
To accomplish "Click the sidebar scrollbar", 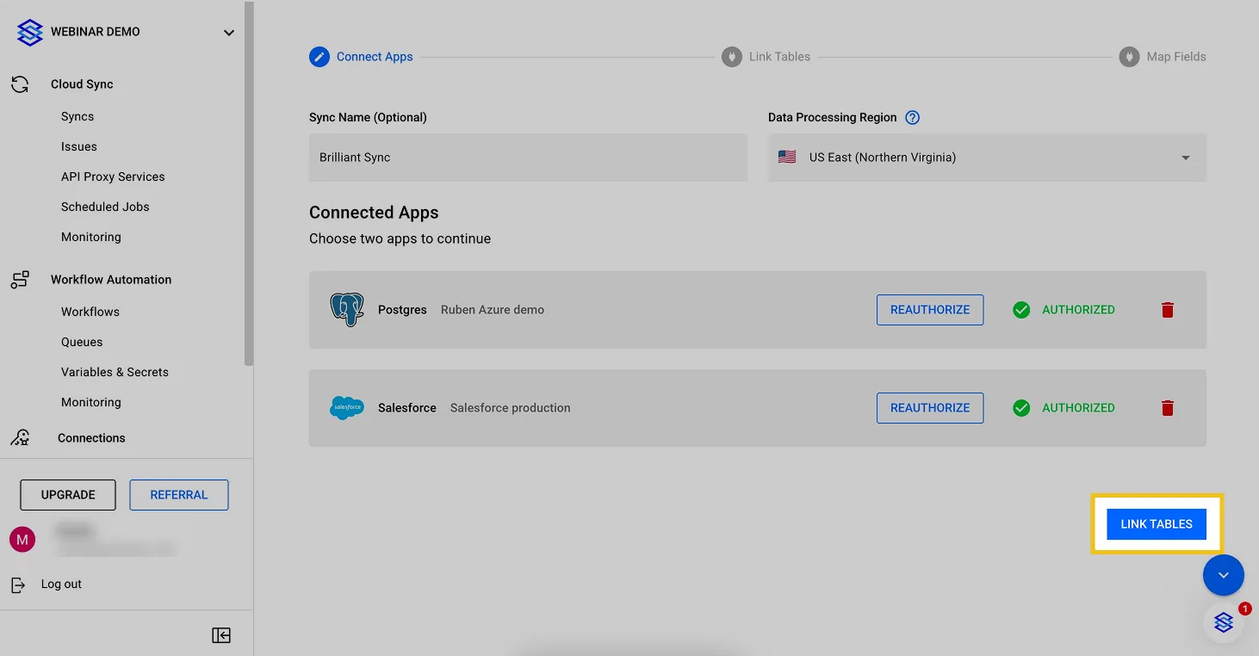I will pyautogui.click(x=249, y=183).
